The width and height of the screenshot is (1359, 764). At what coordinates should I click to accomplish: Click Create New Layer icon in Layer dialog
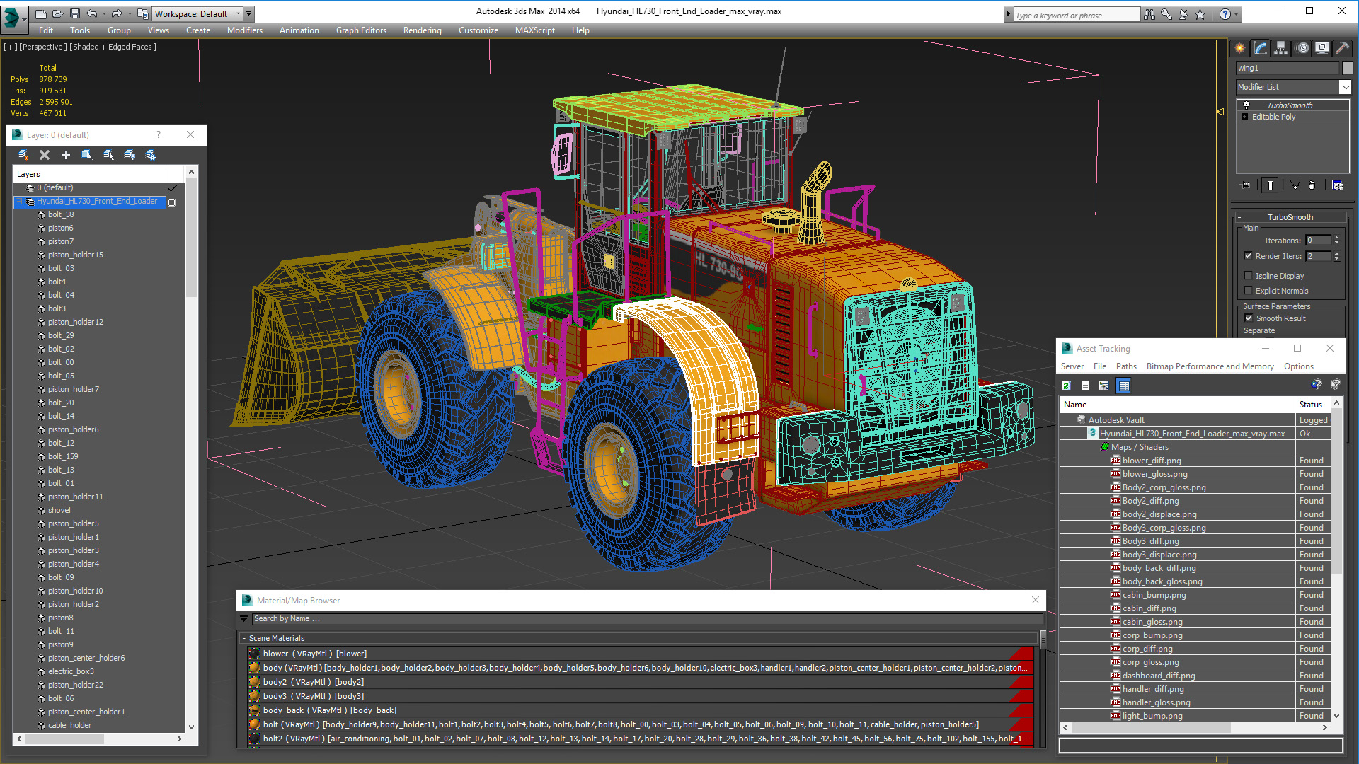[x=23, y=155]
